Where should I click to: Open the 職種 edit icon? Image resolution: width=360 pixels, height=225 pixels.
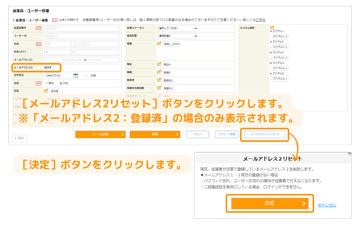(x=159, y=72)
